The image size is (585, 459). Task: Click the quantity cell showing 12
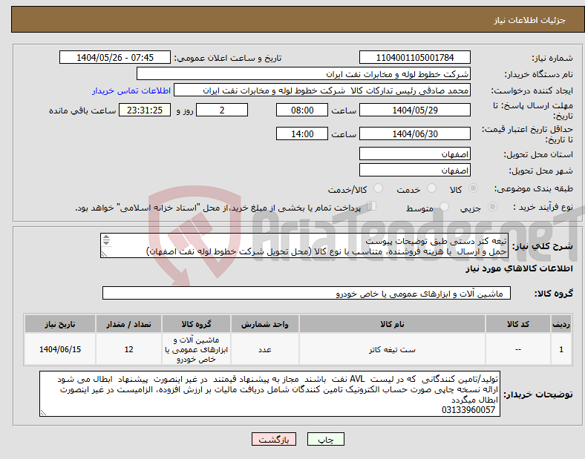pyautogui.click(x=128, y=349)
